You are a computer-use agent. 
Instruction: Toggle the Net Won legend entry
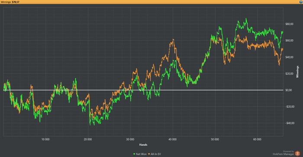pyautogui.click(x=140, y=154)
